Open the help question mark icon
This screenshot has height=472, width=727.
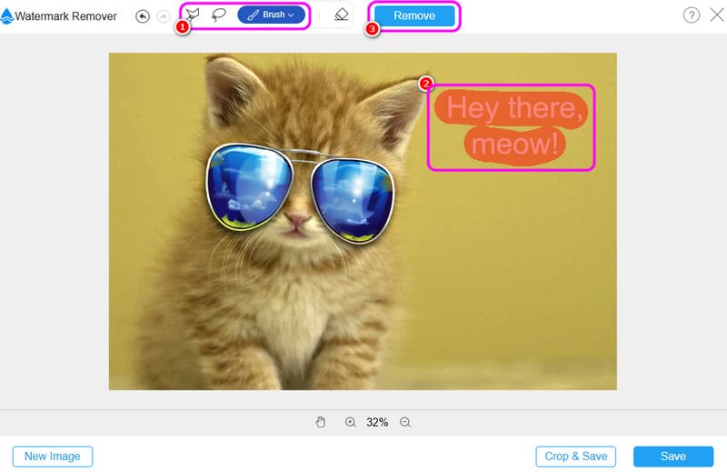(691, 15)
